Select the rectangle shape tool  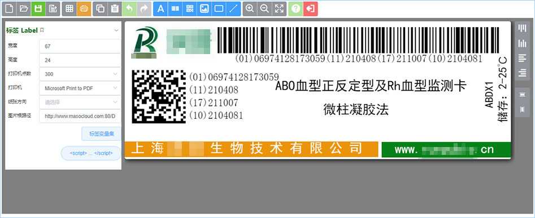219,9
